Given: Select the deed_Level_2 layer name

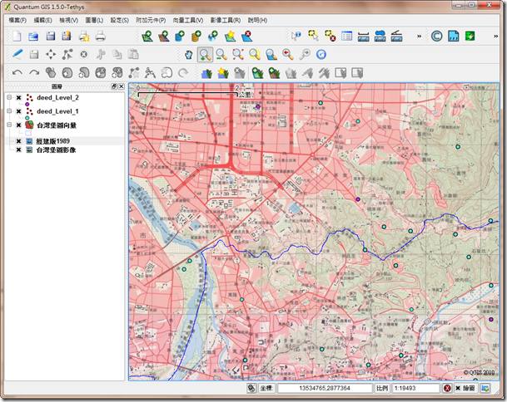Looking at the screenshot, I should pos(57,97).
